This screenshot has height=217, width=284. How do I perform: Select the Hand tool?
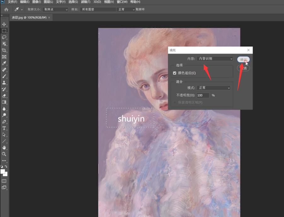4,148
